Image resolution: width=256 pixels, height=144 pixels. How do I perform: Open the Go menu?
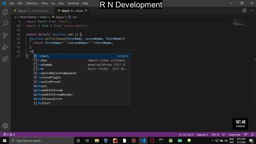53,3
